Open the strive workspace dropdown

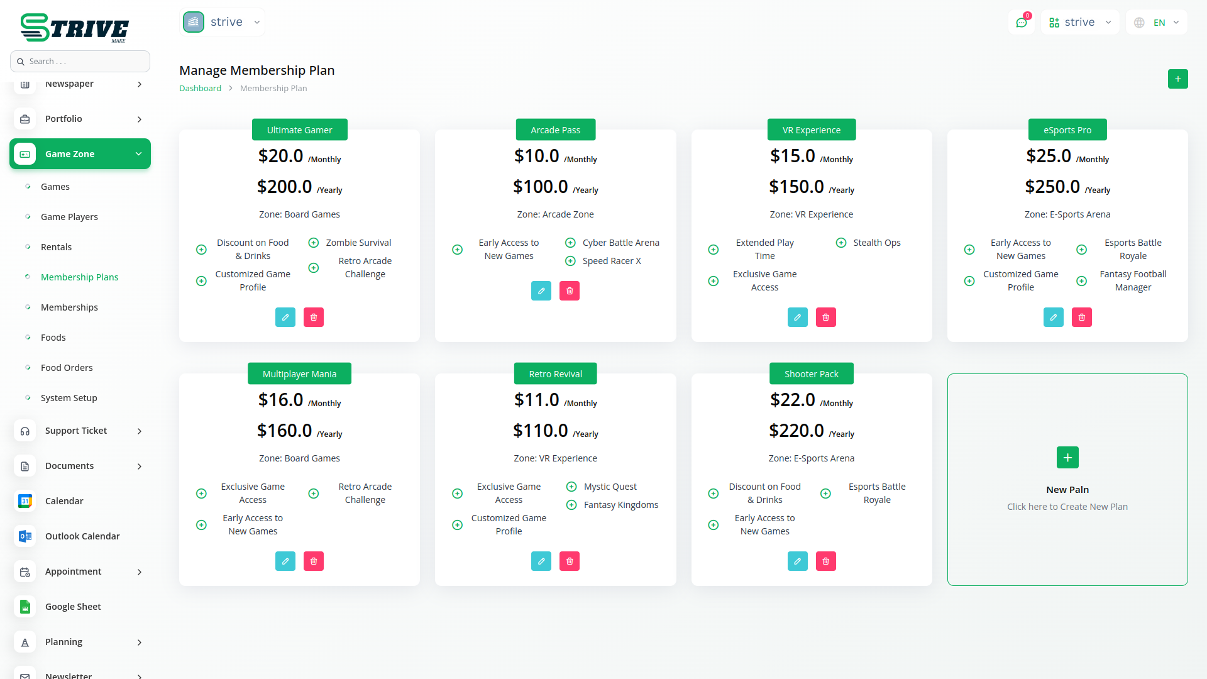coord(223,23)
